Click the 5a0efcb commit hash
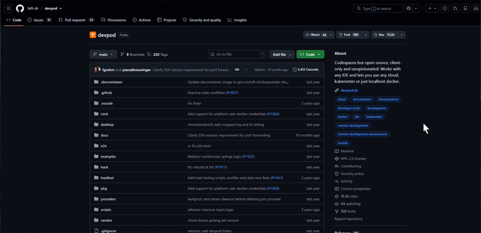The width and height of the screenshot is (481, 233). pos(260,70)
